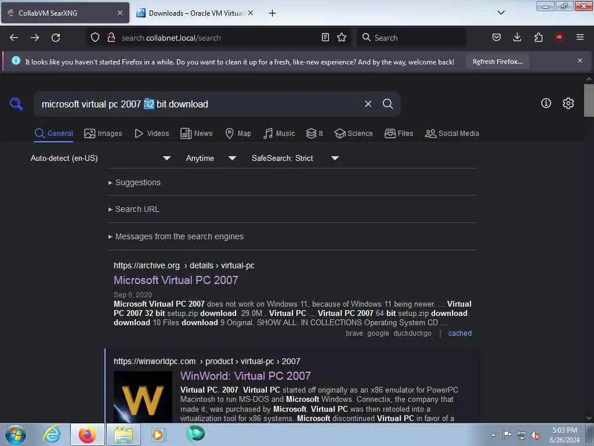The width and height of the screenshot is (594, 446).
Task: Select the Files search category
Action: (399, 134)
